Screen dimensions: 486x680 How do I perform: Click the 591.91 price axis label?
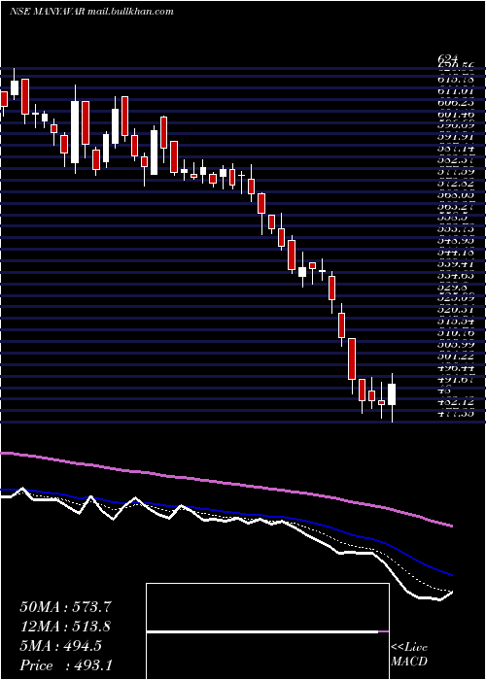(x=455, y=138)
